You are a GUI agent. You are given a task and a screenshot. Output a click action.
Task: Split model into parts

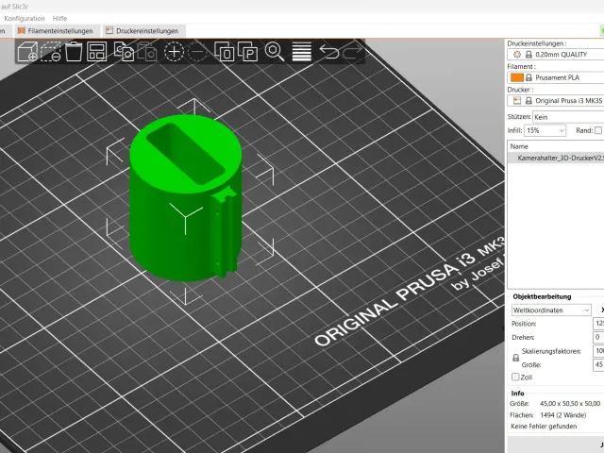coord(247,52)
